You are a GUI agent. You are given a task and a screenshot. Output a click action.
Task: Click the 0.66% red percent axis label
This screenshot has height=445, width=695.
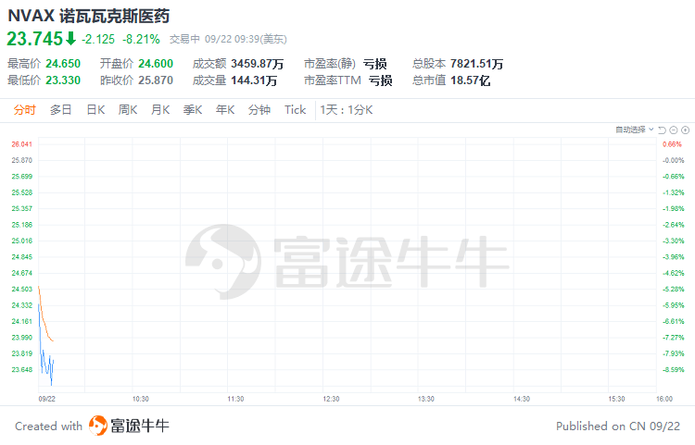pos(672,144)
